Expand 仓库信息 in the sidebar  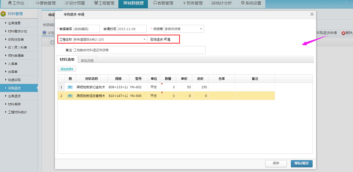pyautogui.click(x=14, y=23)
